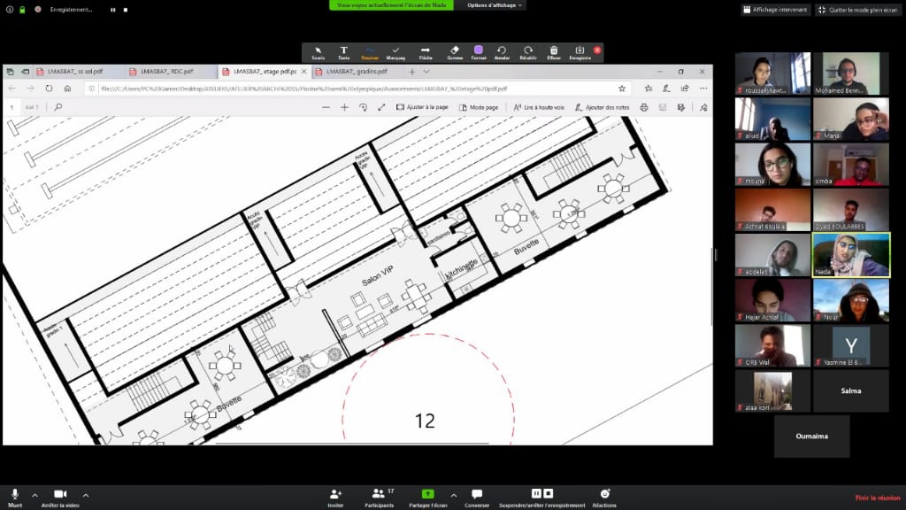Screen dimensions: 906x510
Task: Select the Flèche arrow tool
Action: click(425, 52)
